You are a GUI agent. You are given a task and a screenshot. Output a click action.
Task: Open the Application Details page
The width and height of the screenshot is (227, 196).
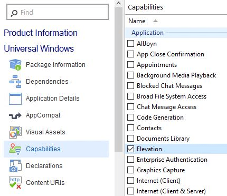point(53,99)
